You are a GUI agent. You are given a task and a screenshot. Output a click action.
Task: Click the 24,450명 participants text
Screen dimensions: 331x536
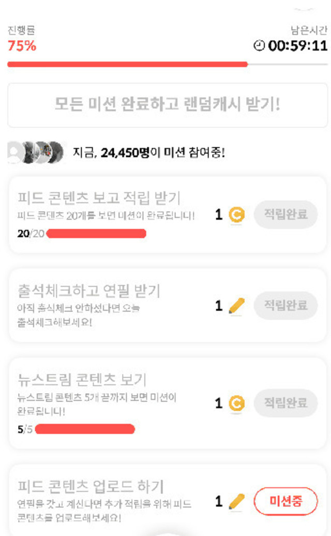pos(125,153)
